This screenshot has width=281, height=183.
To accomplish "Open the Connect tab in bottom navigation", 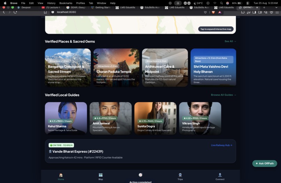I will point(220,176).
